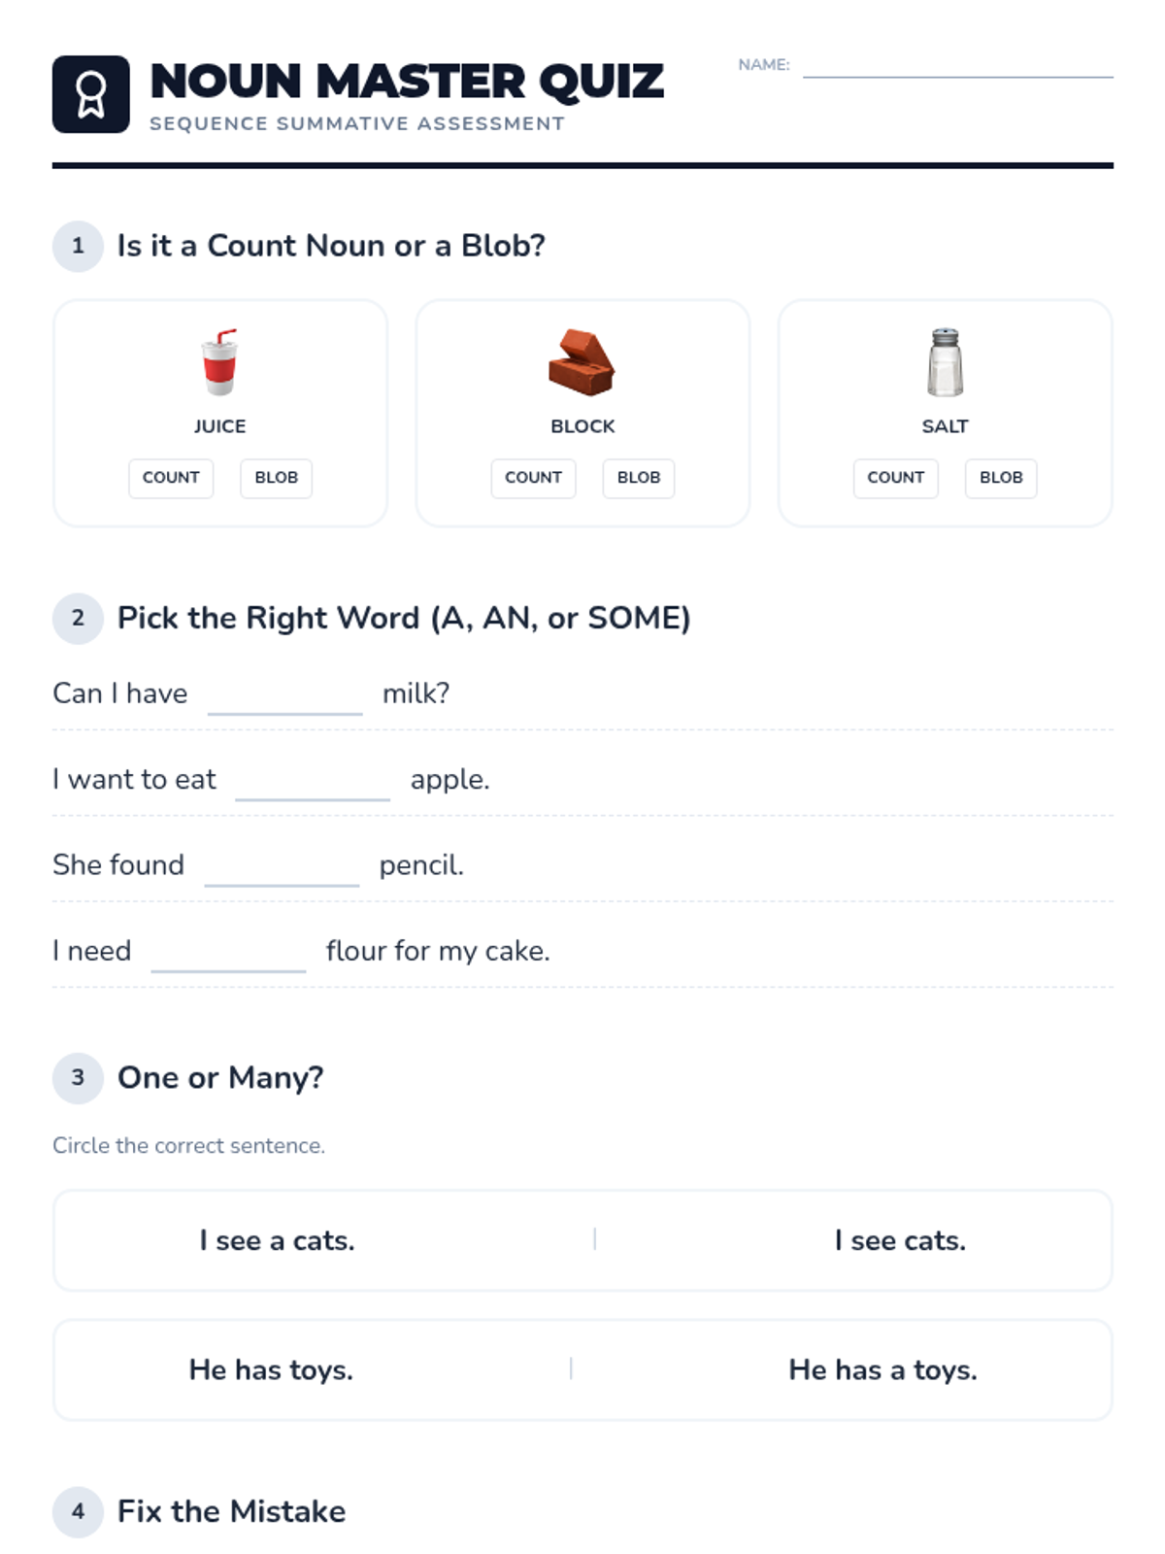Choose BLOB under Block
Viewport: 1165px width, 1554px height.
coord(638,478)
